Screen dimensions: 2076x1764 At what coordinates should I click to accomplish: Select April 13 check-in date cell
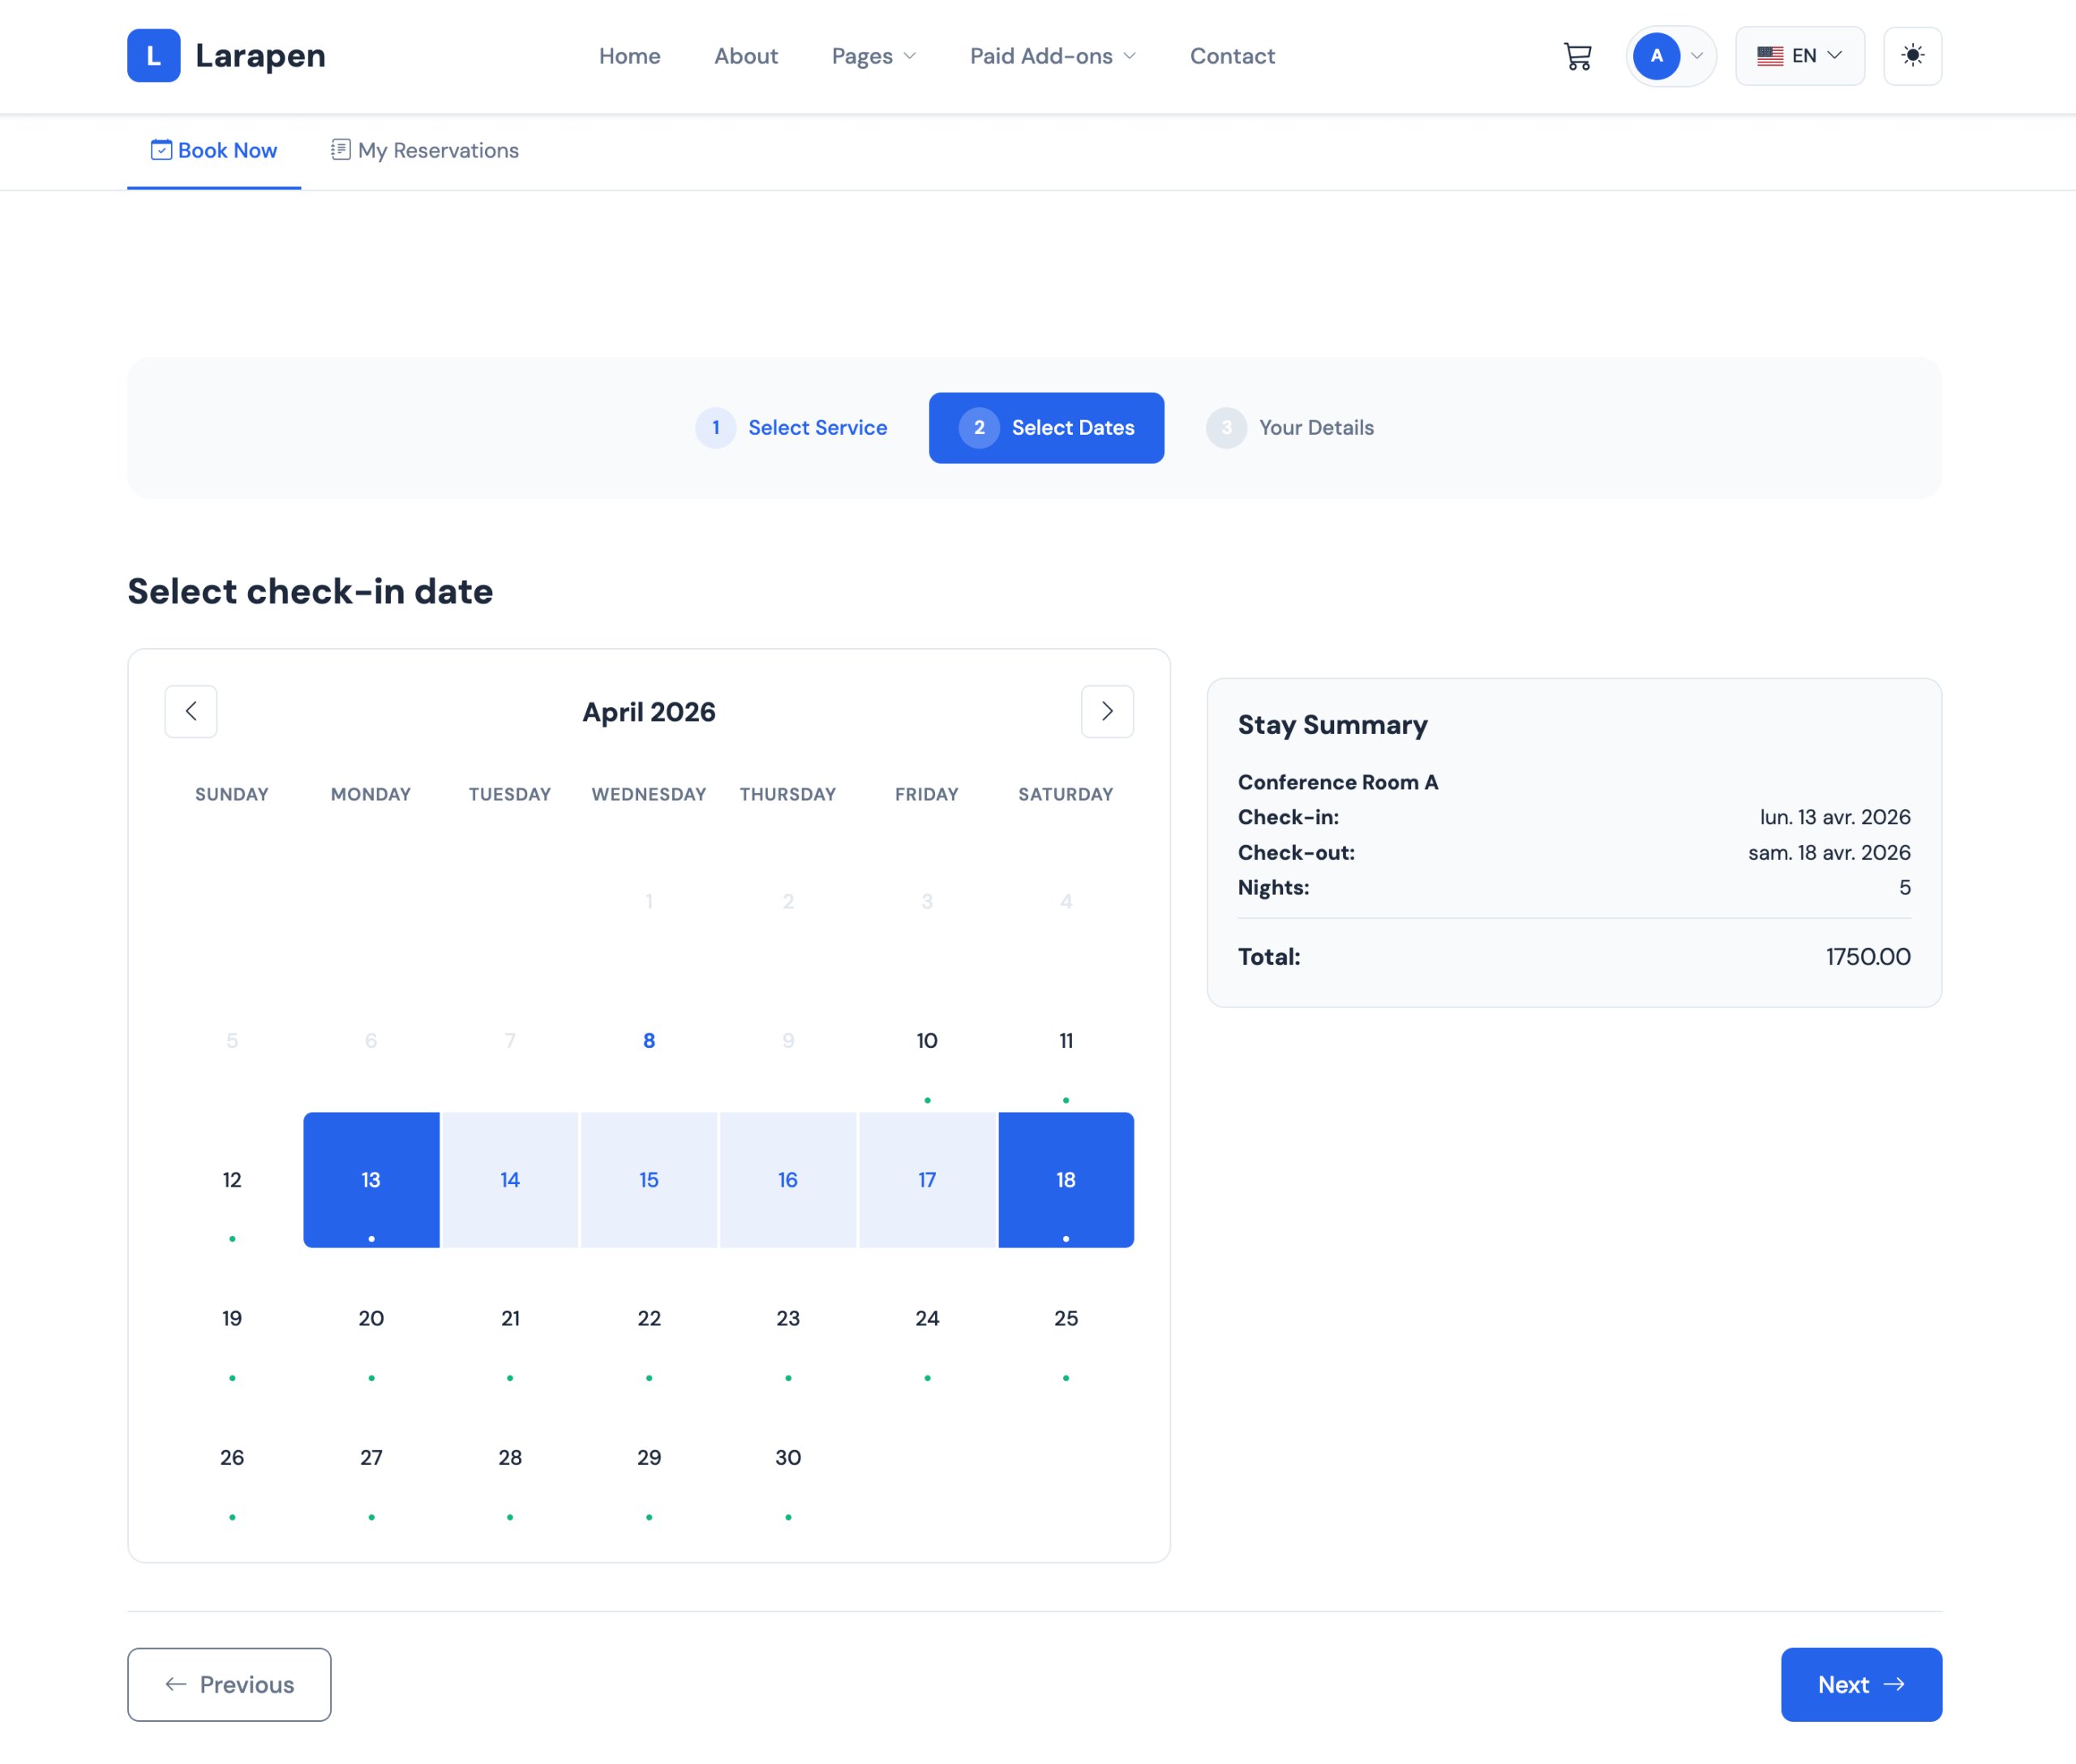(371, 1180)
